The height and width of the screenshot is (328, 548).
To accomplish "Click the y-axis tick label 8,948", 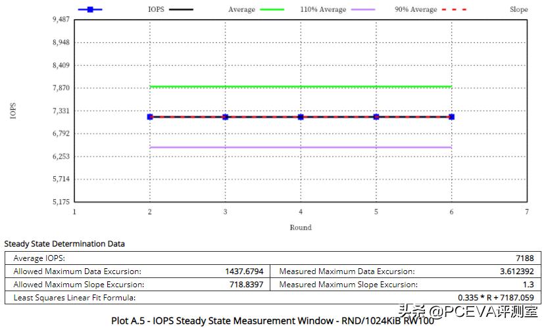I will point(61,42).
